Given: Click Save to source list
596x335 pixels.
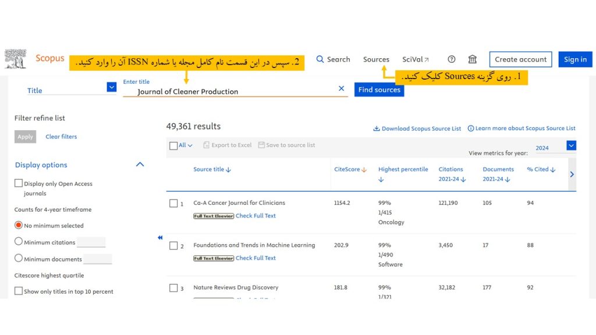Looking at the screenshot, I should [x=290, y=145].
